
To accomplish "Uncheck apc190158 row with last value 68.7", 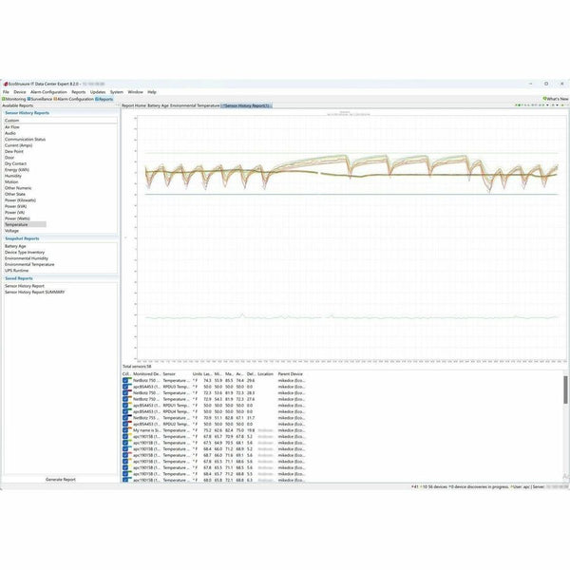I will pos(125,455).
